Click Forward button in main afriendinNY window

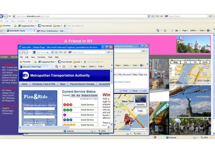pos(6,16)
